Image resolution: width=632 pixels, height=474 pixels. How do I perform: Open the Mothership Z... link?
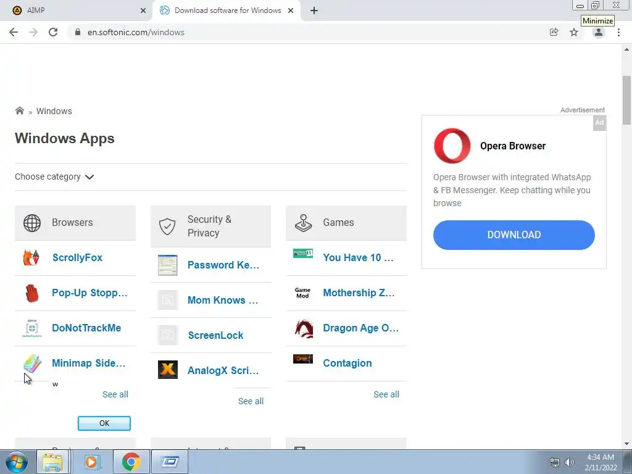click(359, 293)
